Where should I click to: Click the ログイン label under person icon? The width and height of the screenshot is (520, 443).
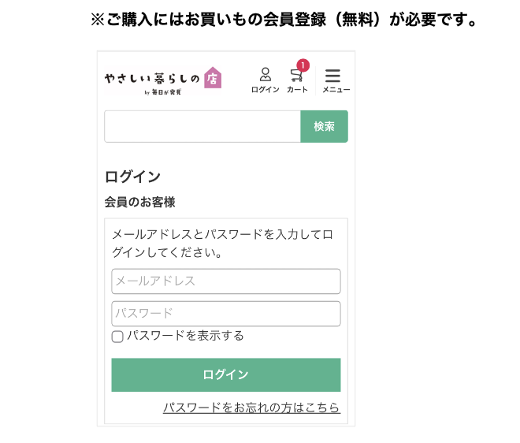[x=265, y=90]
